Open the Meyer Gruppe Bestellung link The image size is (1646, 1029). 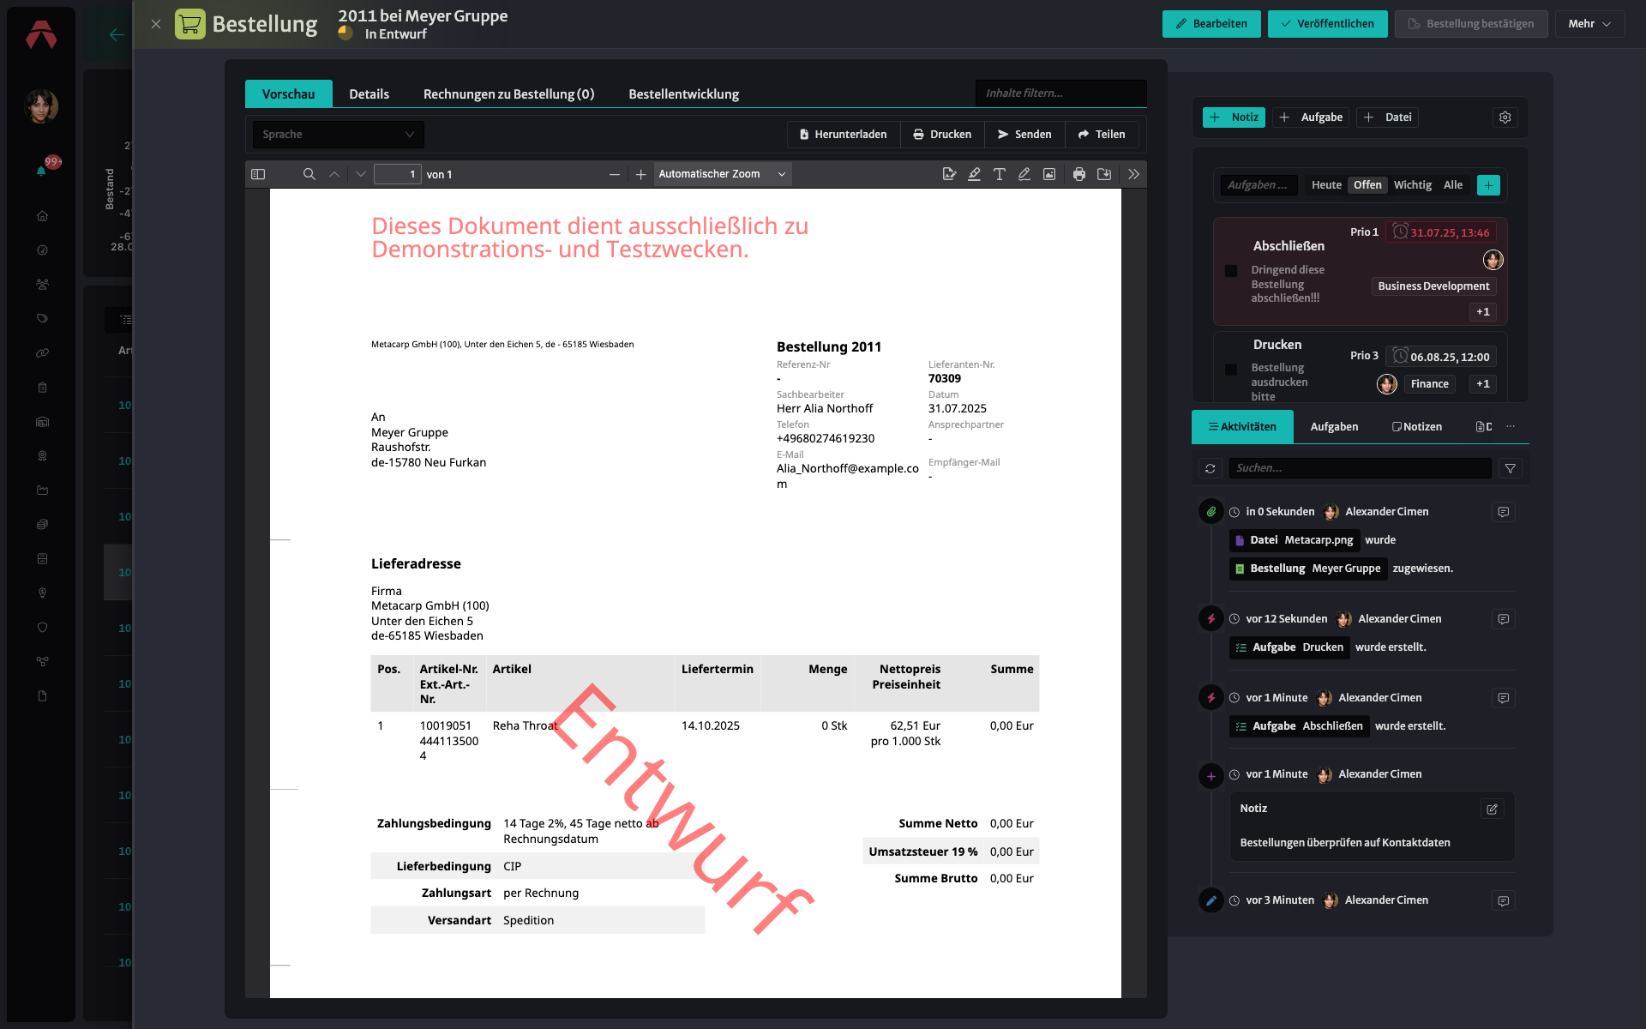(1308, 569)
